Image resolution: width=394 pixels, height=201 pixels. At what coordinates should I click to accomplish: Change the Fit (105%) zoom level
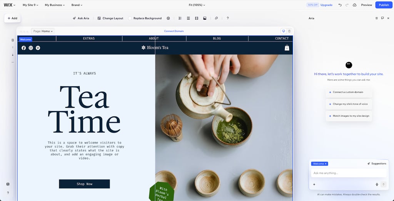coord(197,5)
